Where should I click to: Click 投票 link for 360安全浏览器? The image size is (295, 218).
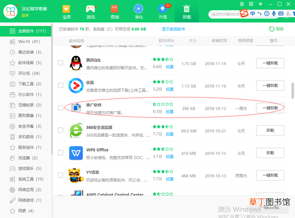point(170,134)
